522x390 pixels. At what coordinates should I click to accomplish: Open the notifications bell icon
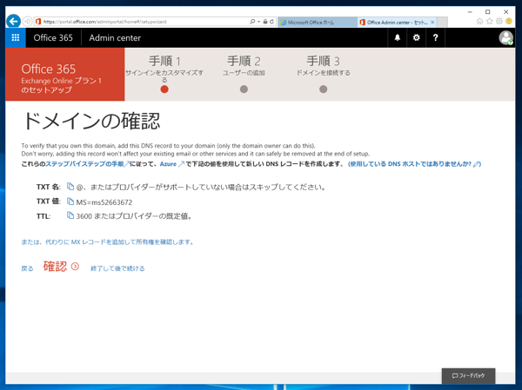tap(398, 37)
